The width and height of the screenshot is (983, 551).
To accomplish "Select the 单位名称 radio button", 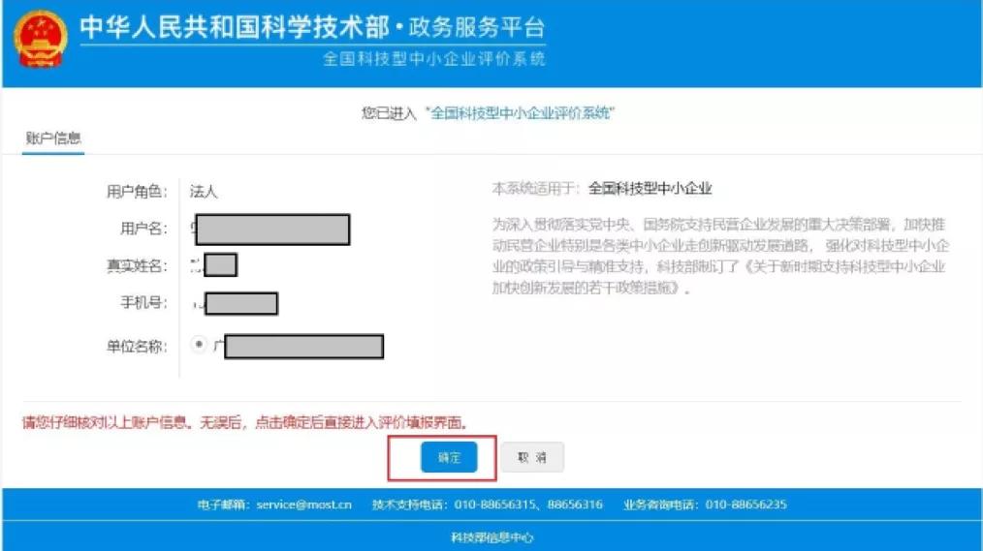I will tap(199, 345).
